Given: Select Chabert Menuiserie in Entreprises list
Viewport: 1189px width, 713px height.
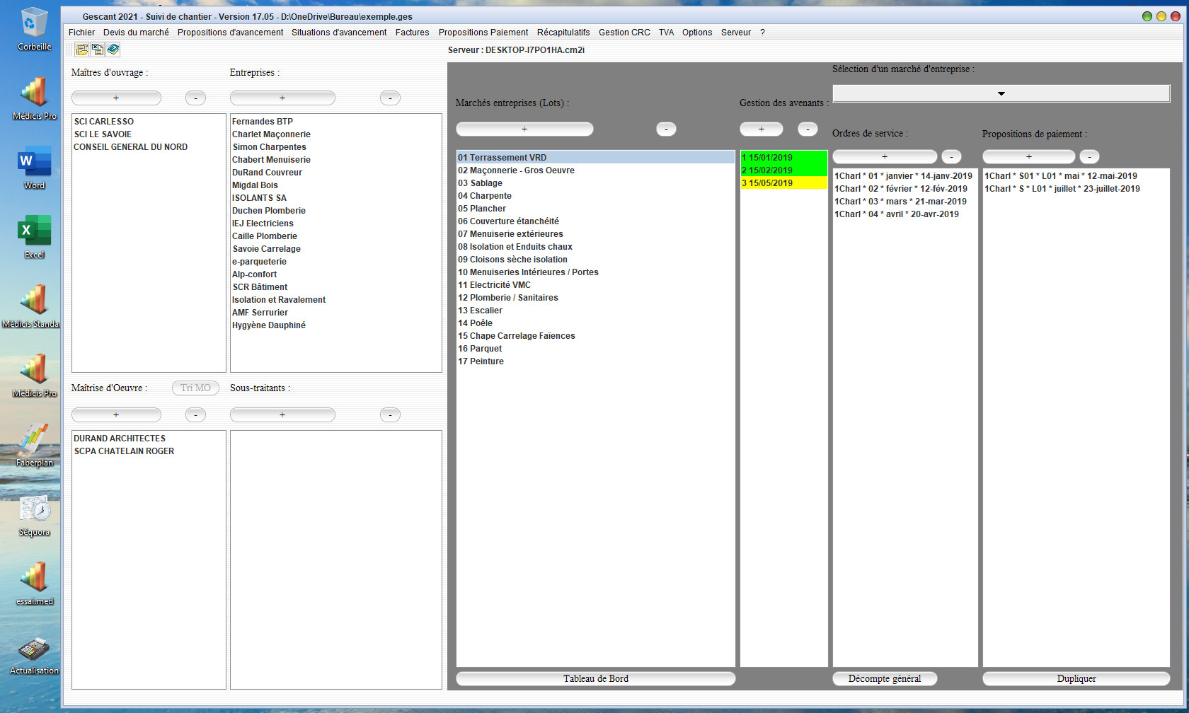Looking at the screenshot, I should pyautogui.click(x=335, y=160).
